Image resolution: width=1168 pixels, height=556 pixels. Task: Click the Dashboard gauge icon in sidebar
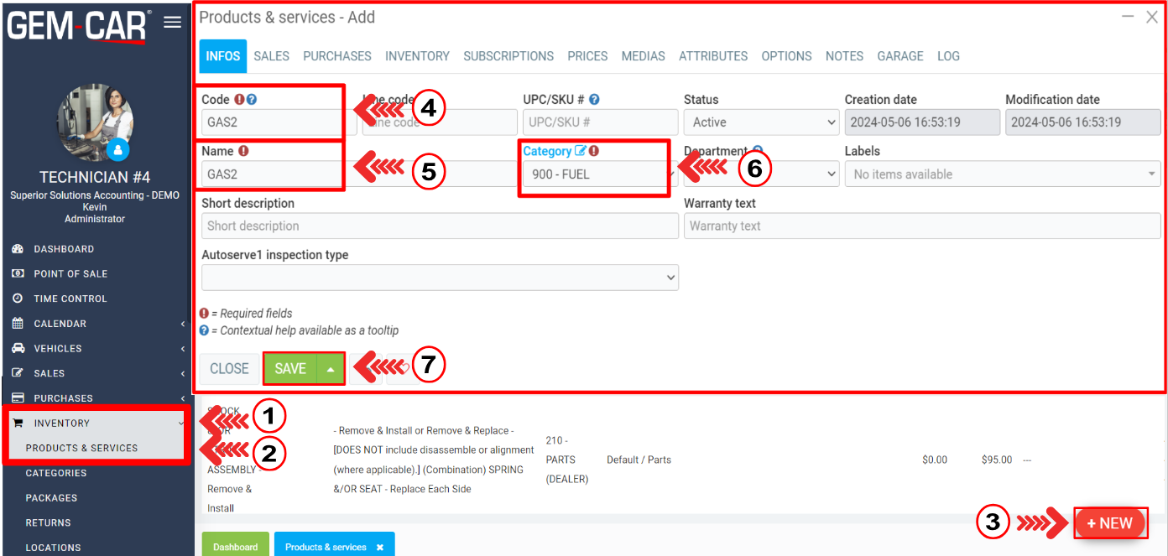18,249
